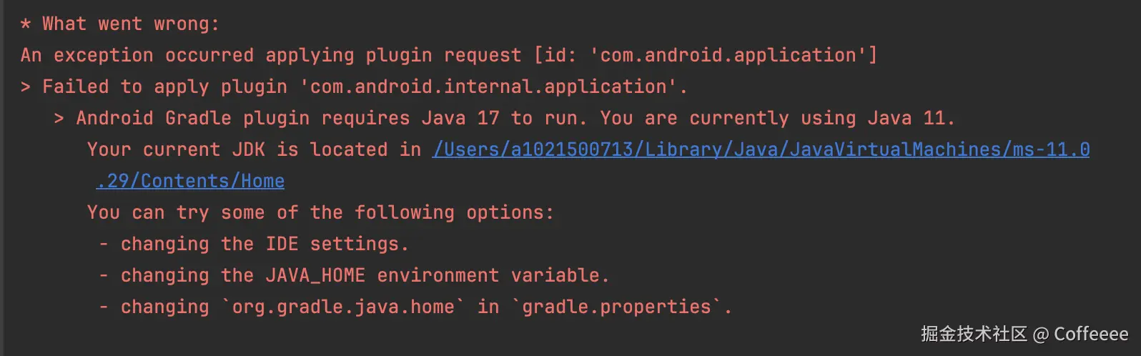This screenshot has height=356, width=1141.
Task: Click the 'Your current JDK is located in' text
Action: tap(254, 149)
